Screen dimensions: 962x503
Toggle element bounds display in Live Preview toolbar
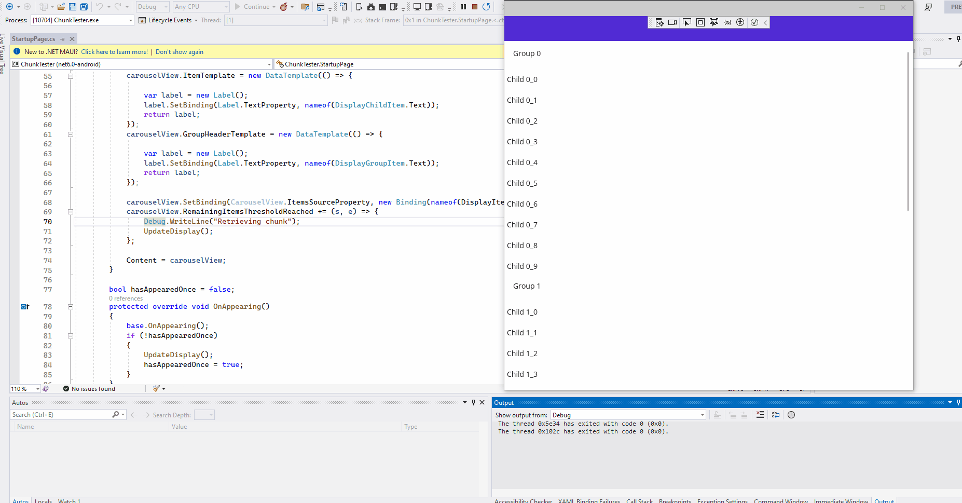point(700,22)
